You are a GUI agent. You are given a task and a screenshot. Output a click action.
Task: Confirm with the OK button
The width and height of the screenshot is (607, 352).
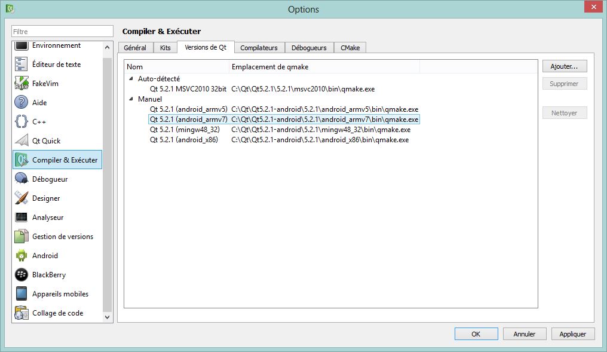(x=476, y=334)
